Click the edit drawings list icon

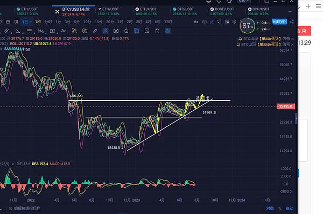point(147,31)
